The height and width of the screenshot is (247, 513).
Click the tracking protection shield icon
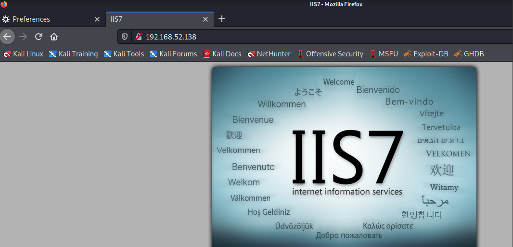(x=125, y=37)
